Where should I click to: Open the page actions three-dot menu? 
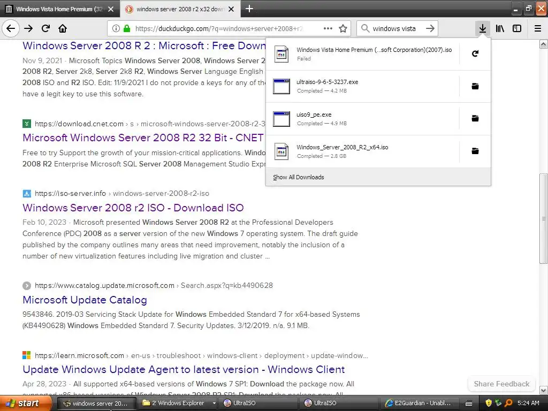(328, 28)
